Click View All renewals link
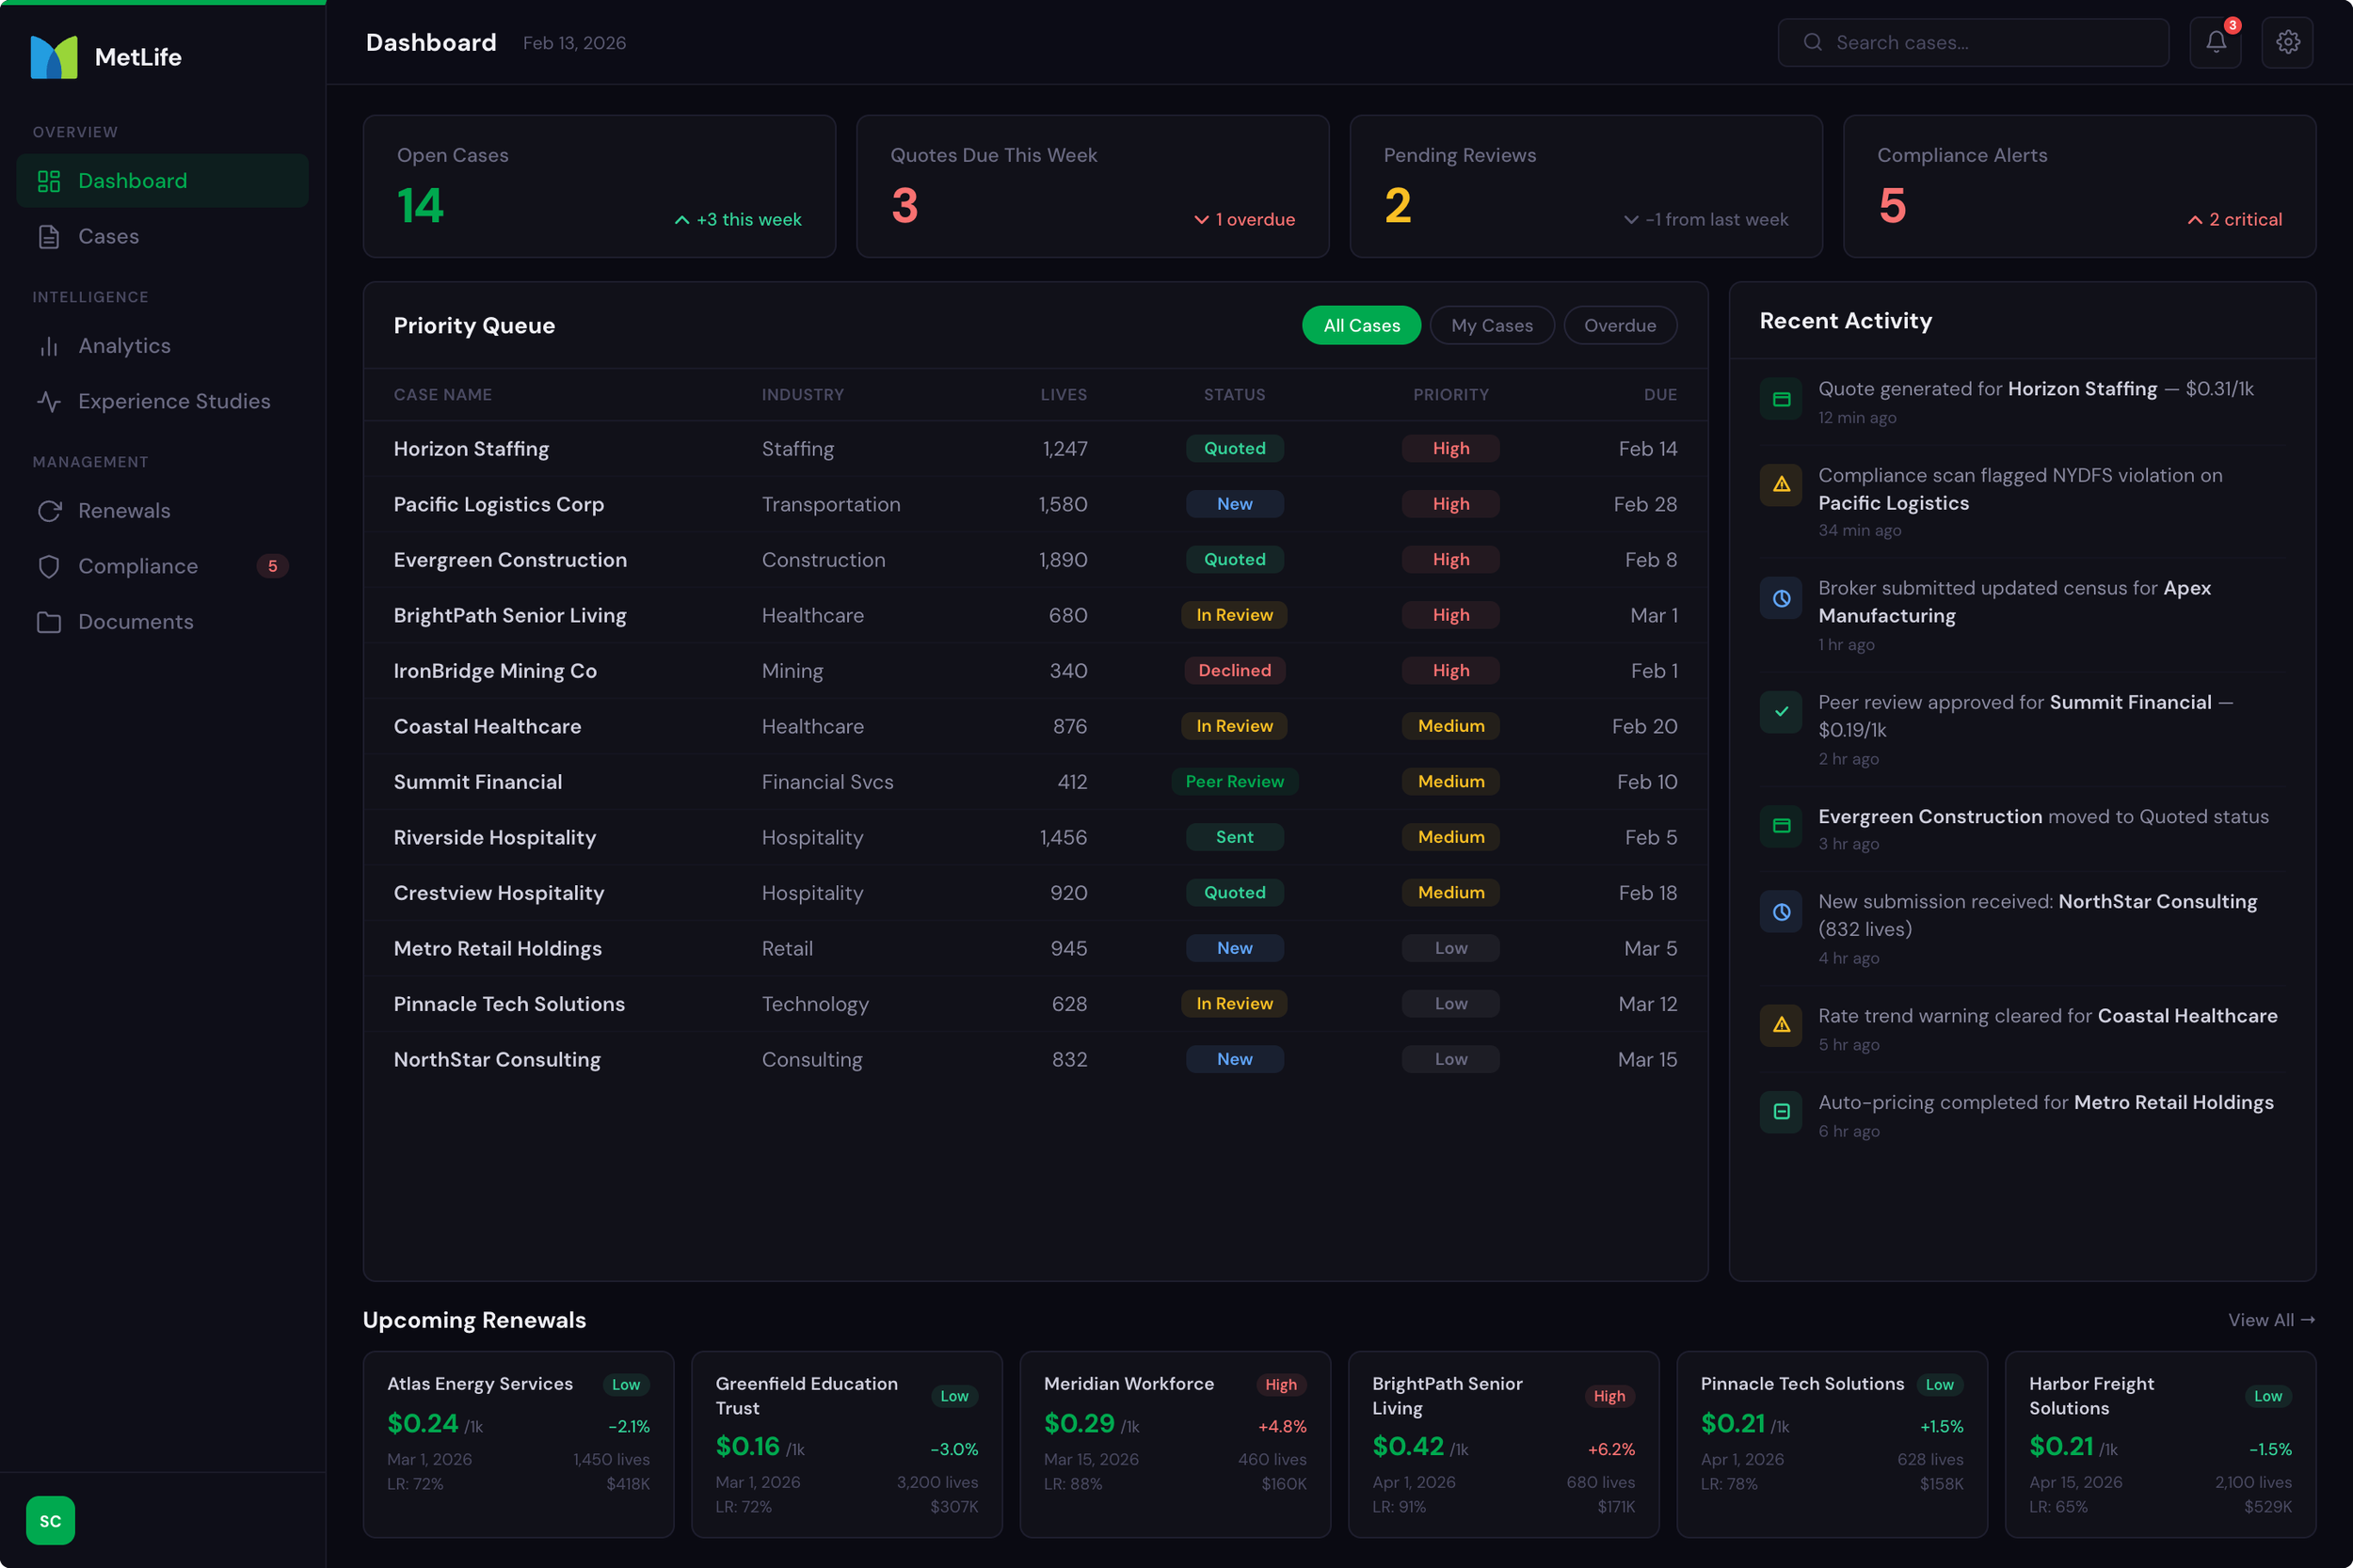Screen dimensions: 2353x1568 pos(2270,1320)
